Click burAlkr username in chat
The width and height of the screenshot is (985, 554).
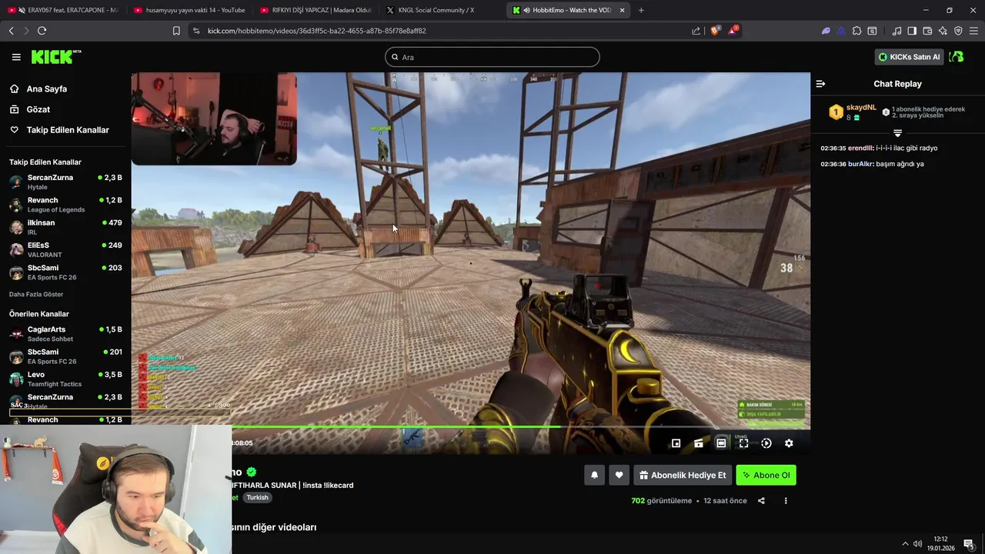(x=860, y=164)
